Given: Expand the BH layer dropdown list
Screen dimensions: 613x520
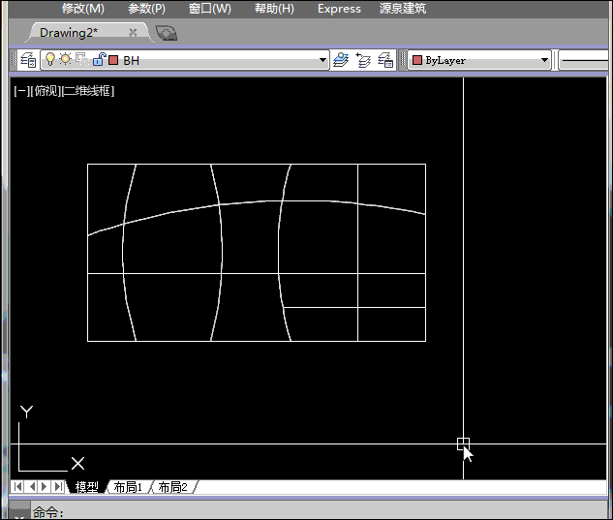Looking at the screenshot, I should pyautogui.click(x=323, y=60).
